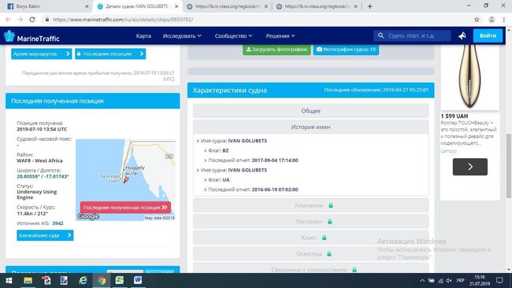Open the Action Center notifications icon
This screenshot has height=288, width=512.
click(x=499, y=280)
